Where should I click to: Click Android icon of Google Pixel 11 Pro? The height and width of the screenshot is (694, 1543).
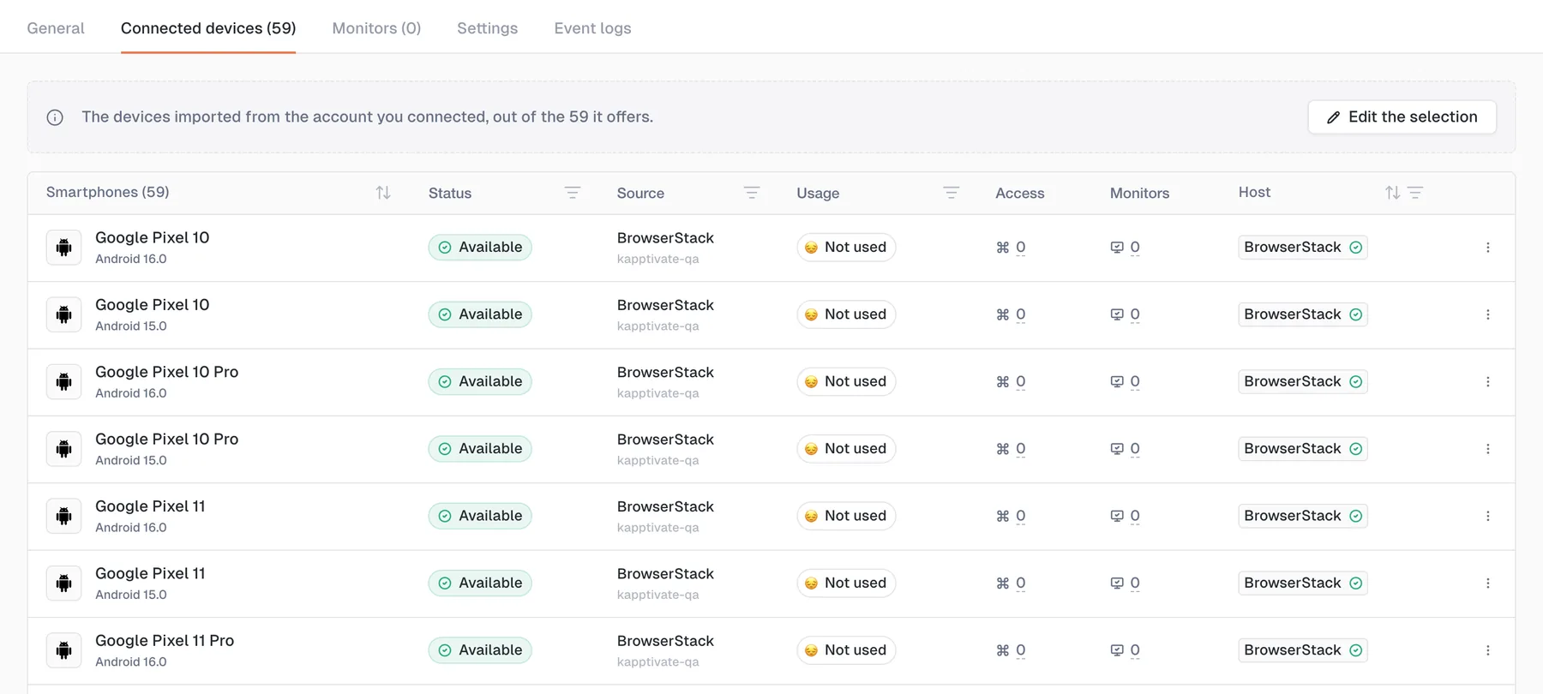coord(63,650)
